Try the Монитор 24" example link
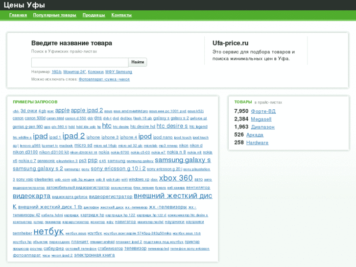 click(74, 72)
